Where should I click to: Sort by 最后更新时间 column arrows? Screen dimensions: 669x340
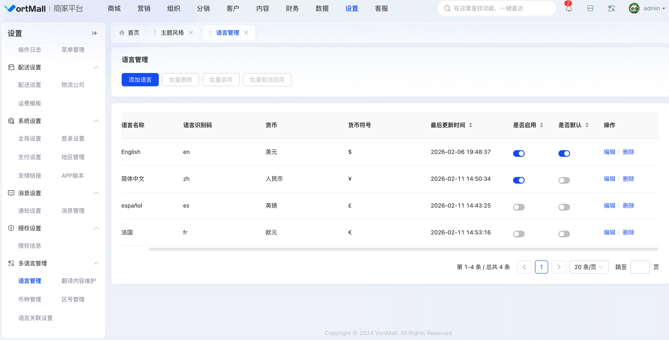470,125
